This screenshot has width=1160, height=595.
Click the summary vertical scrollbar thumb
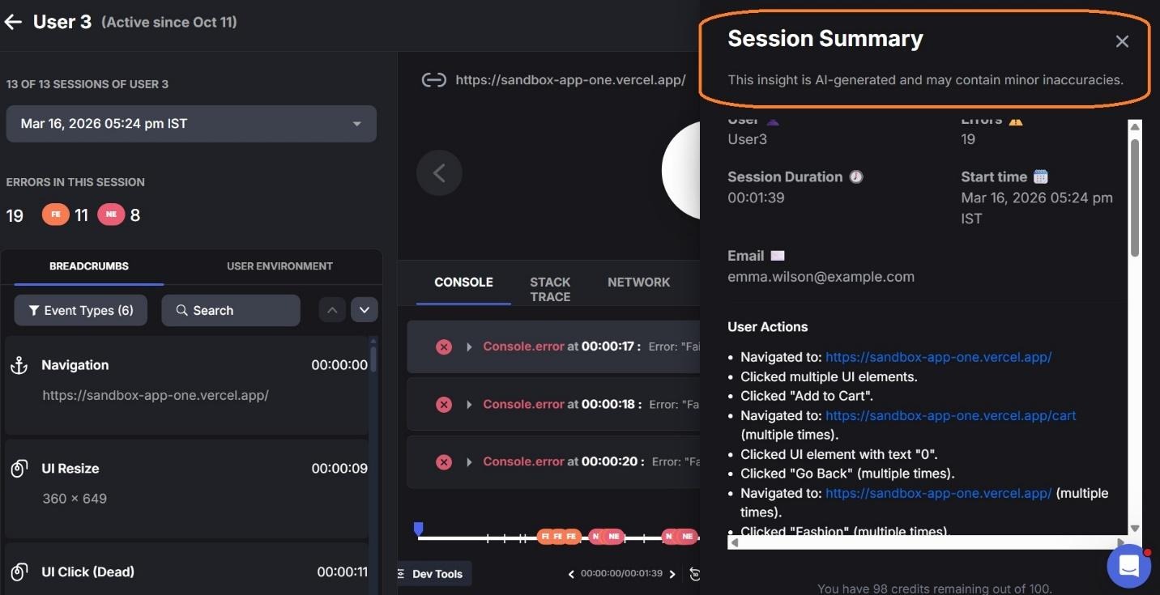tap(1135, 198)
